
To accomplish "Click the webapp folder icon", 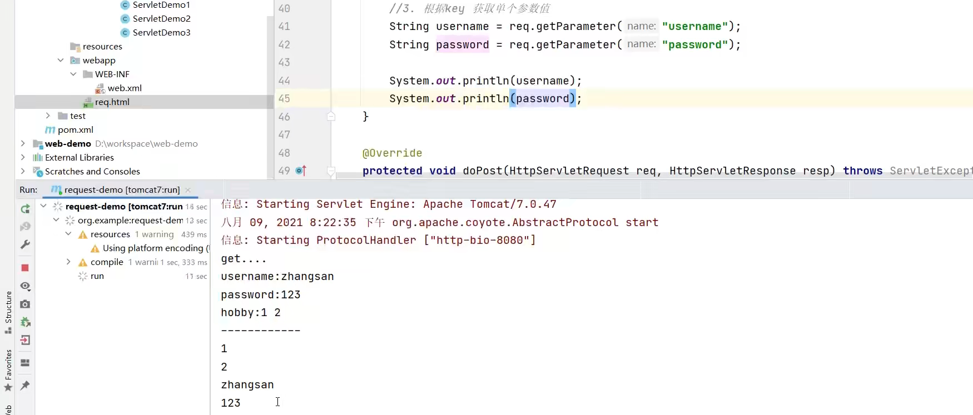I will 75,60.
